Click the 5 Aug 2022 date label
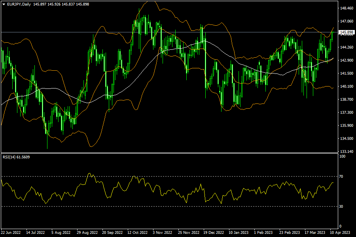The width and height of the screenshot is (356, 237). (61, 233)
